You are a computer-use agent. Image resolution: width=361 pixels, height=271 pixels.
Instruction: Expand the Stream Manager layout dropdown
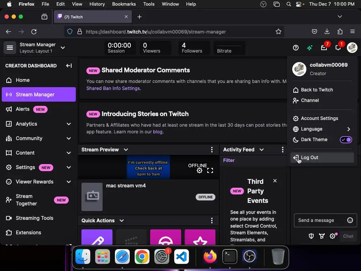coord(63,48)
